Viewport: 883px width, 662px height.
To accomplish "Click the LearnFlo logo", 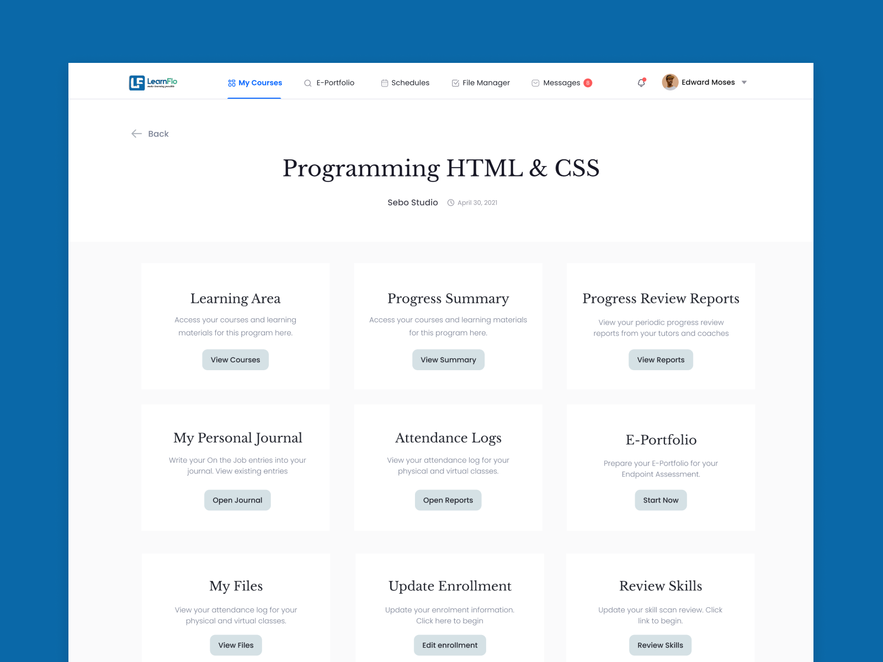I will point(153,82).
